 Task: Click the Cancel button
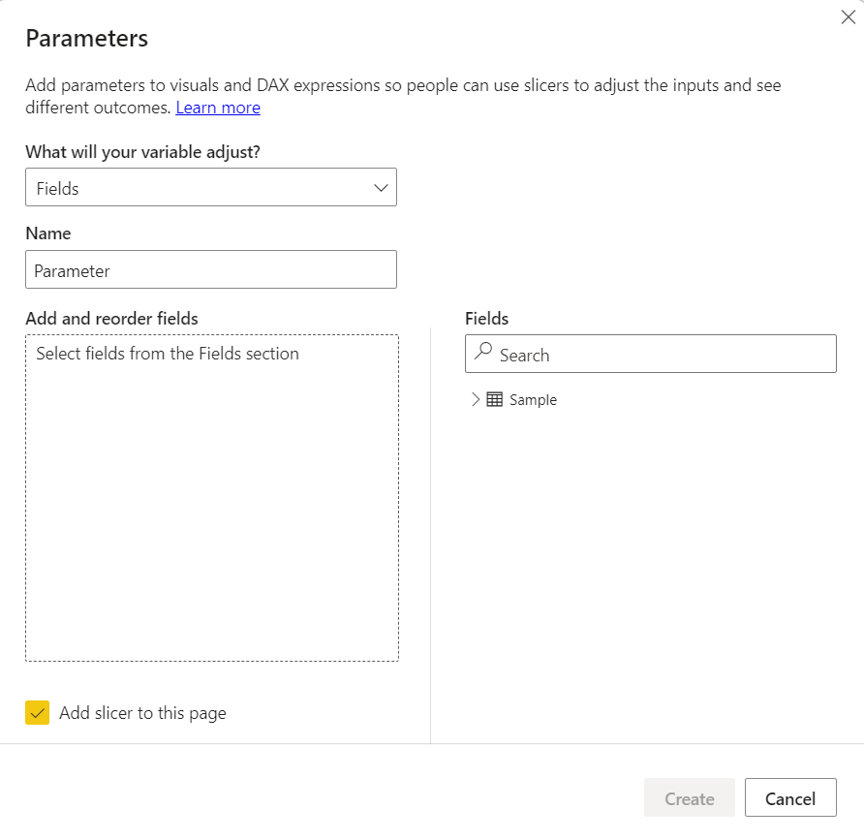pyautogui.click(x=790, y=797)
